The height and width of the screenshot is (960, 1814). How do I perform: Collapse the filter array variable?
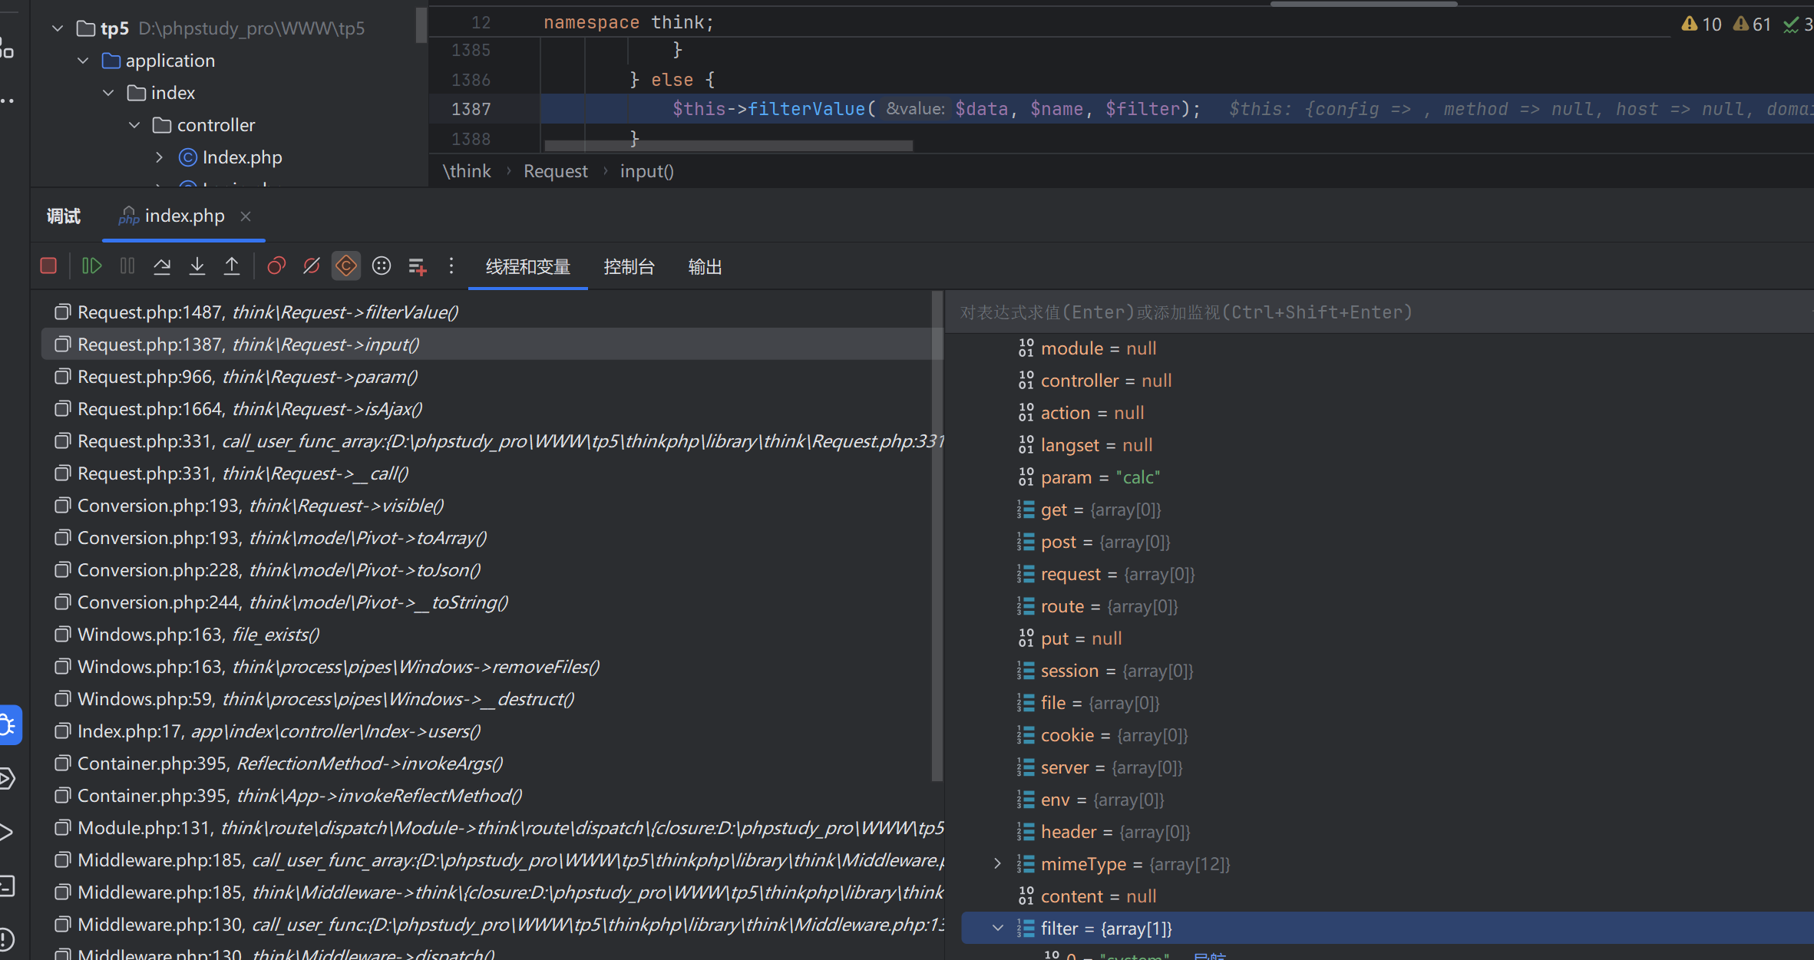click(997, 929)
